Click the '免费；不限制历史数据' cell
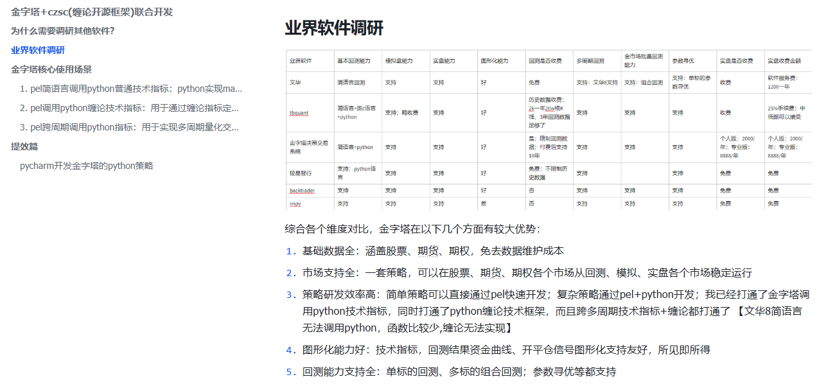 549,173
